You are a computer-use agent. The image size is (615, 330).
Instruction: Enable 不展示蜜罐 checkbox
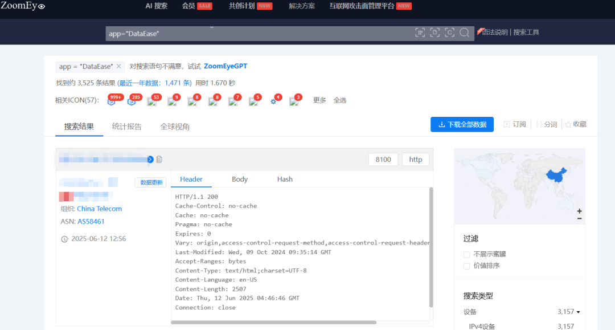click(466, 254)
